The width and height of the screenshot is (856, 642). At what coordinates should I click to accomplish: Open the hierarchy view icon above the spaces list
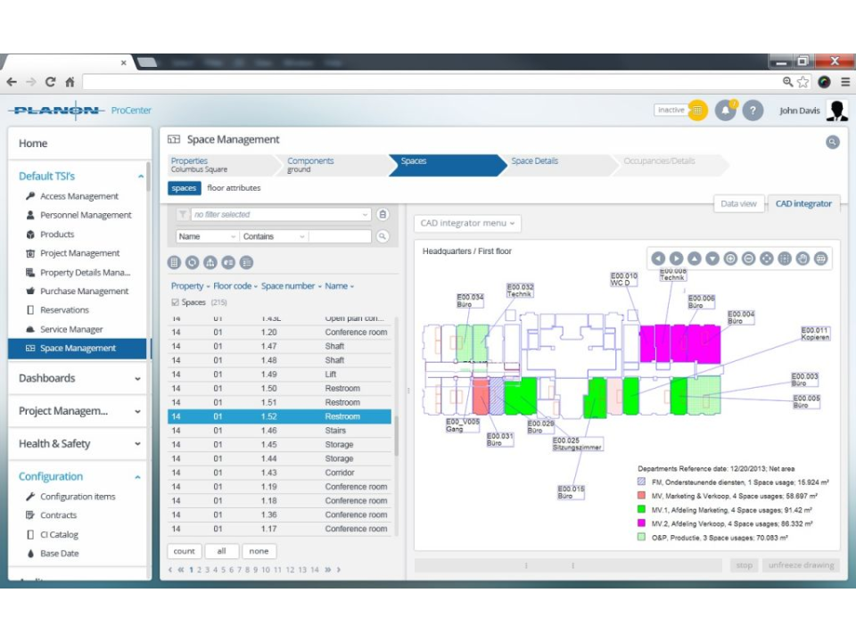pos(210,263)
